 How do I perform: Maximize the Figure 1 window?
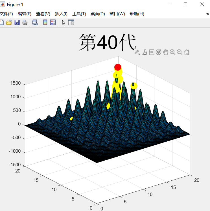(x=185, y=4)
